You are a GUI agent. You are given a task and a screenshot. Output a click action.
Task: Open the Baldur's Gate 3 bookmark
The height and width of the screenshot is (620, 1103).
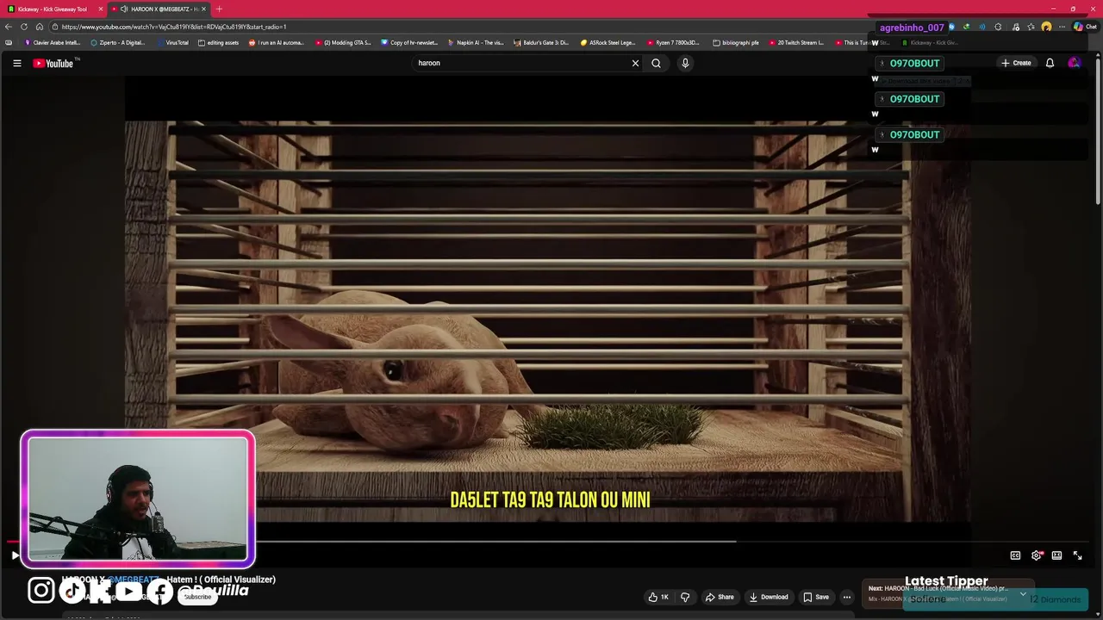[541, 42]
